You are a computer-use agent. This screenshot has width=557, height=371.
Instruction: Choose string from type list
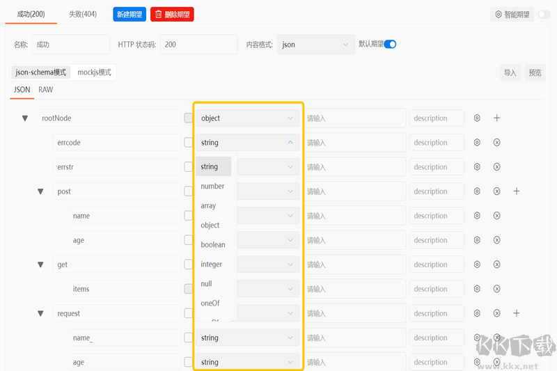214,166
